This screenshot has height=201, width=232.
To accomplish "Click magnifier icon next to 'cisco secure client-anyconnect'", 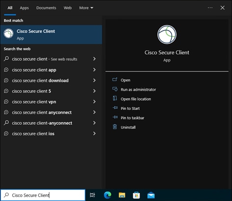I will pyautogui.click(x=6, y=123).
